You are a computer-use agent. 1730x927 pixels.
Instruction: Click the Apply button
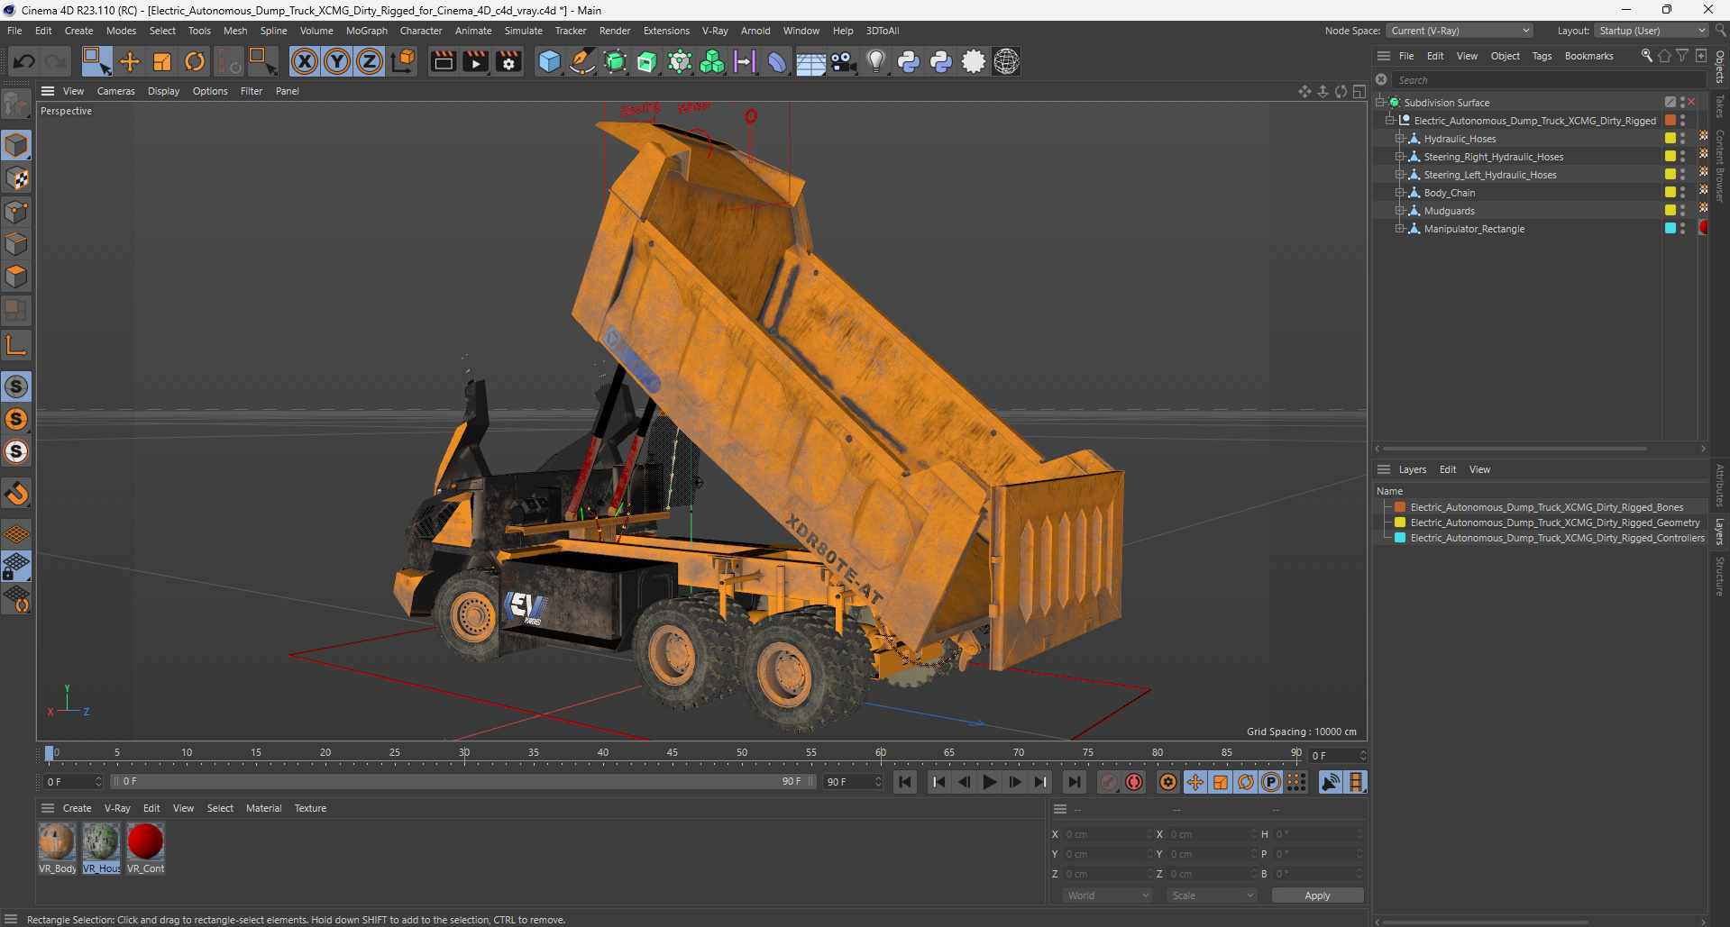[1317, 895]
